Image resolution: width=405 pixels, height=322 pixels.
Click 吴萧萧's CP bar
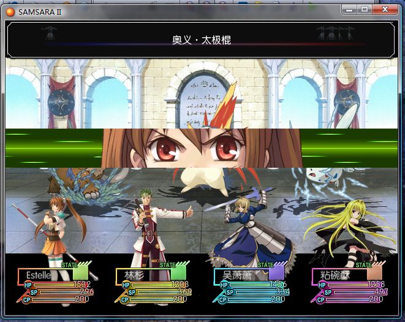(x=255, y=299)
